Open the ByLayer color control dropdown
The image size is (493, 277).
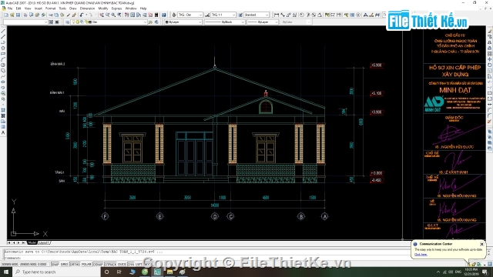coord(183,22)
